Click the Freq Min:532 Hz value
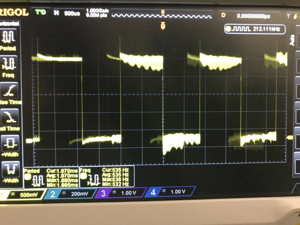The image size is (300, 225). [115, 184]
